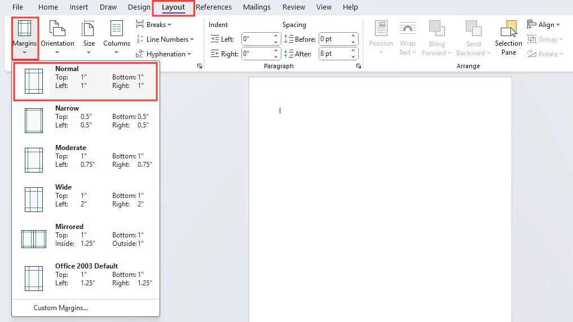Expand Bring Forward options arrow

(x=449, y=53)
